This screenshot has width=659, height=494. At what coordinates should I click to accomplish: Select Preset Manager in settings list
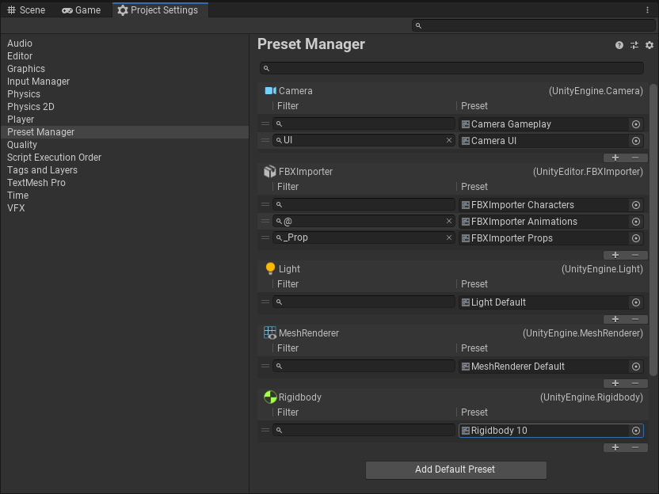pos(124,132)
